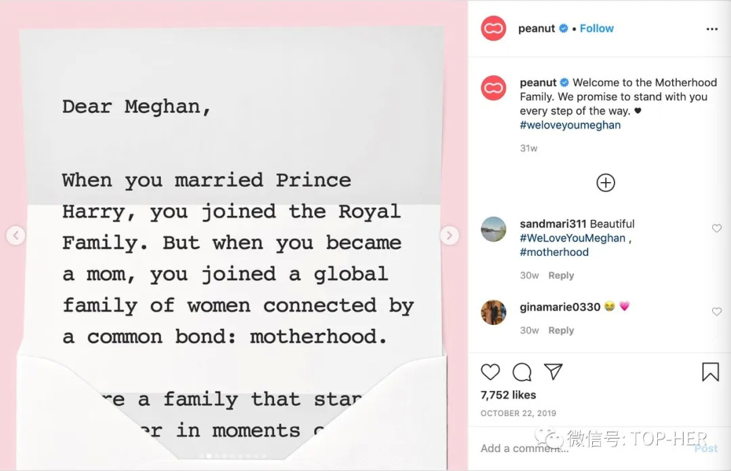View the 7,752 likes list
The height and width of the screenshot is (471, 731).
pyautogui.click(x=508, y=395)
